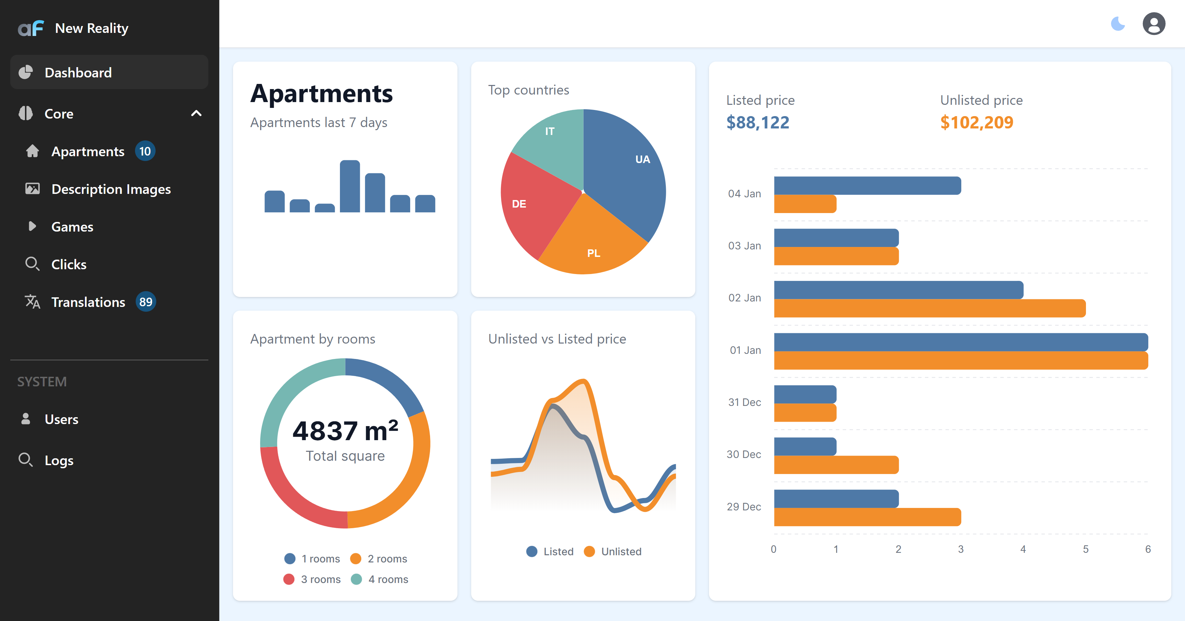Toggle the 1 rooms legend item
1185x621 pixels.
tap(312, 558)
